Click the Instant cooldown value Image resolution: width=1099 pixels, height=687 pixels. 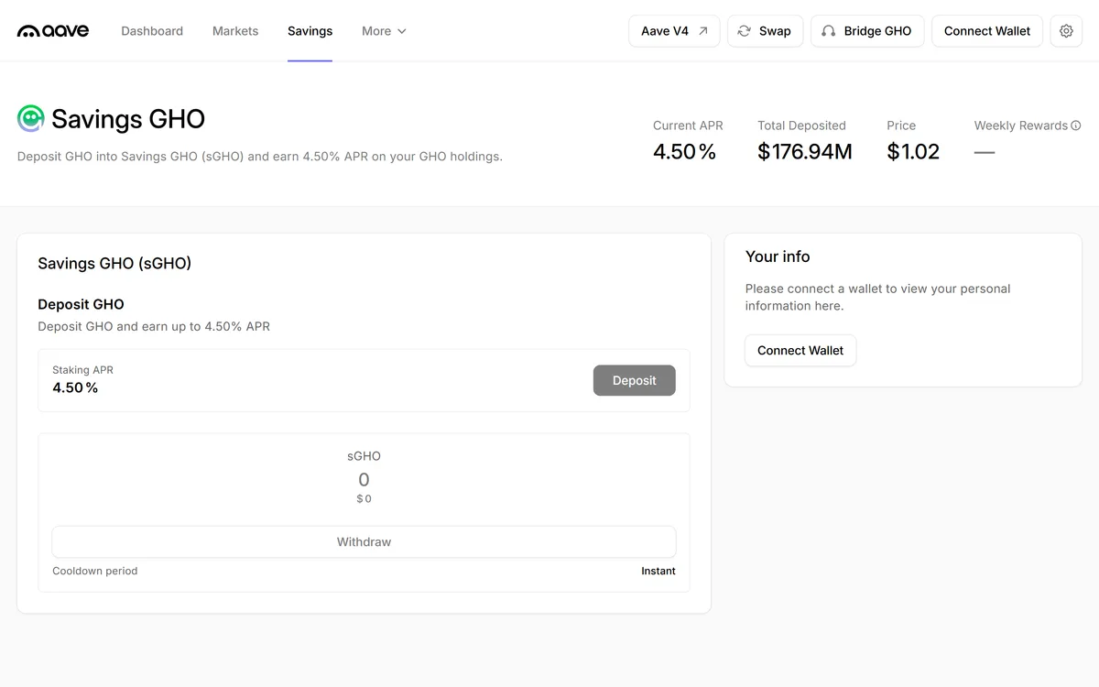658,571
